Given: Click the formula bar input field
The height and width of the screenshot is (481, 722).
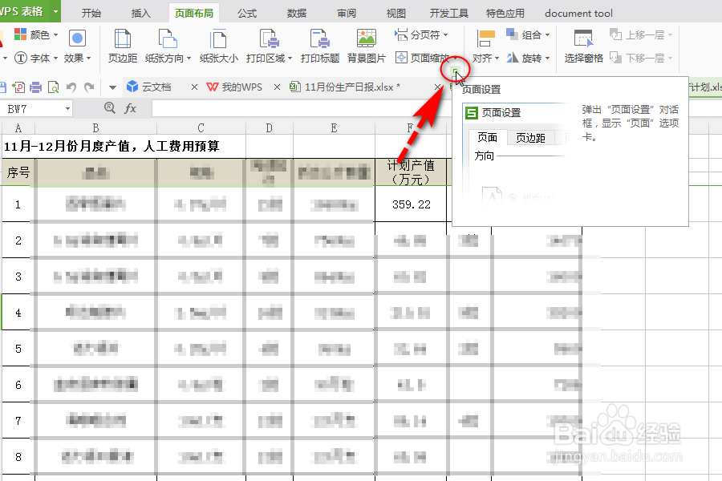Looking at the screenshot, I should pos(301,109).
